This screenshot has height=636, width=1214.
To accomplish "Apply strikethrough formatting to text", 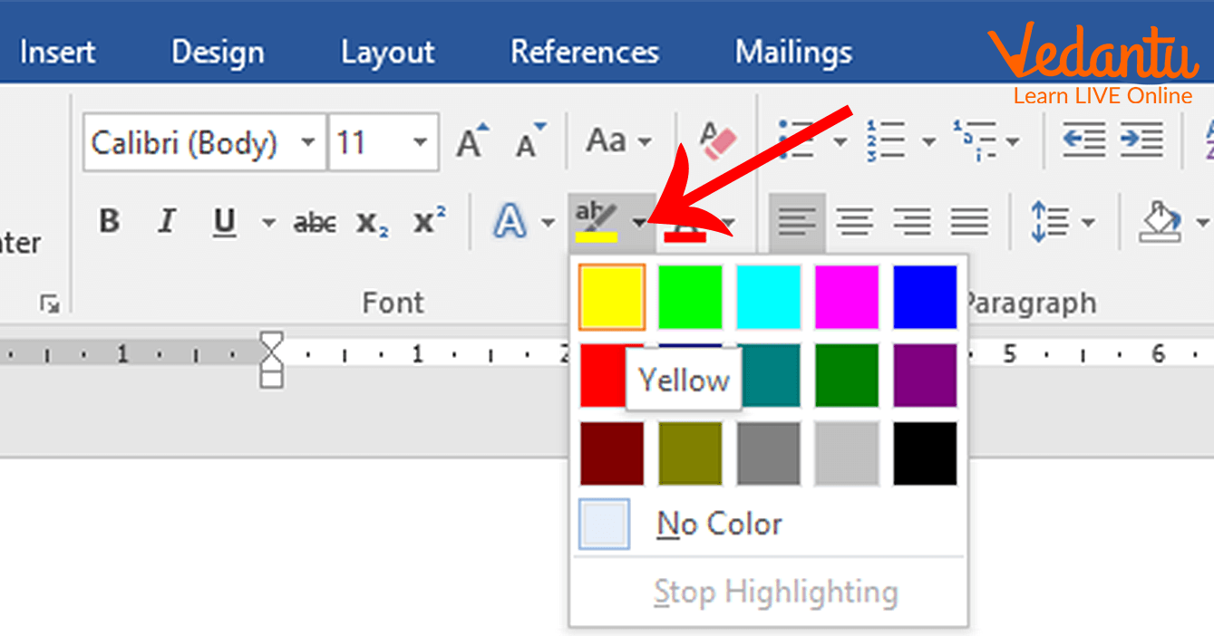I will (x=315, y=222).
